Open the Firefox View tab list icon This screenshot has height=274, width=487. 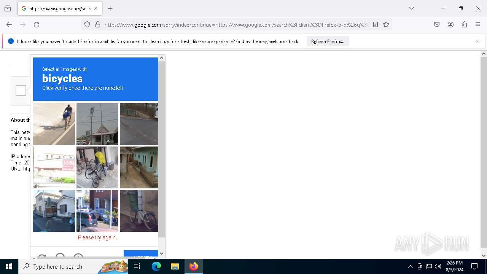tap(8, 8)
